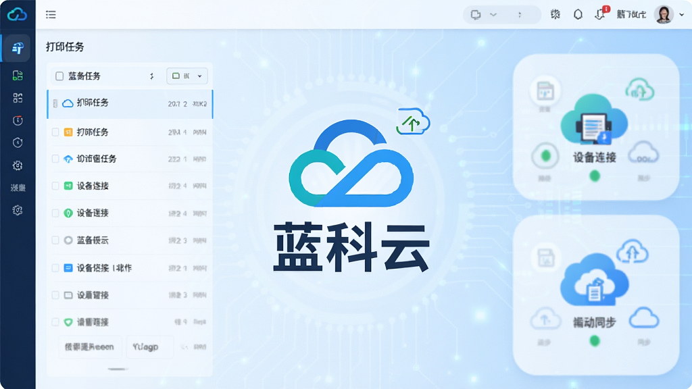Viewport: 692px width, 389px height.
Task: Click the blue cloud outline icon in sync card
Action: (x=643, y=318)
